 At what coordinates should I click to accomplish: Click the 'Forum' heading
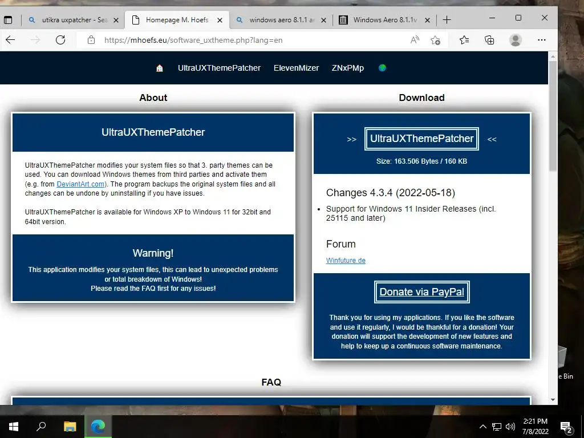click(341, 244)
